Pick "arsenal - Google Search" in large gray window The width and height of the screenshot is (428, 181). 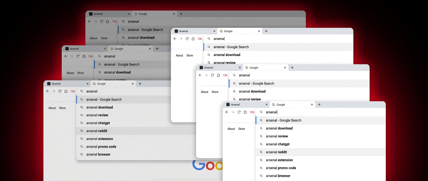pos(123,99)
